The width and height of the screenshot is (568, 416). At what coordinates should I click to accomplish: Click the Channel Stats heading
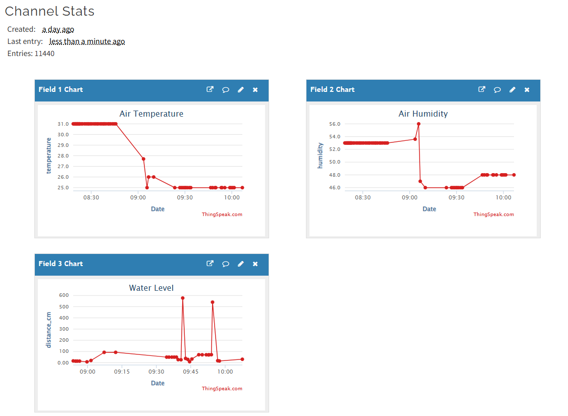[49, 11]
